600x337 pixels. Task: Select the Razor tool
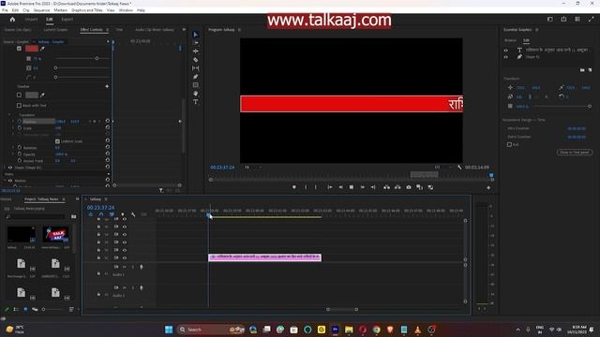click(x=196, y=60)
